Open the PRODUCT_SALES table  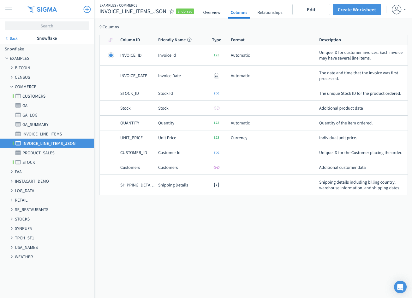coord(38,153)
